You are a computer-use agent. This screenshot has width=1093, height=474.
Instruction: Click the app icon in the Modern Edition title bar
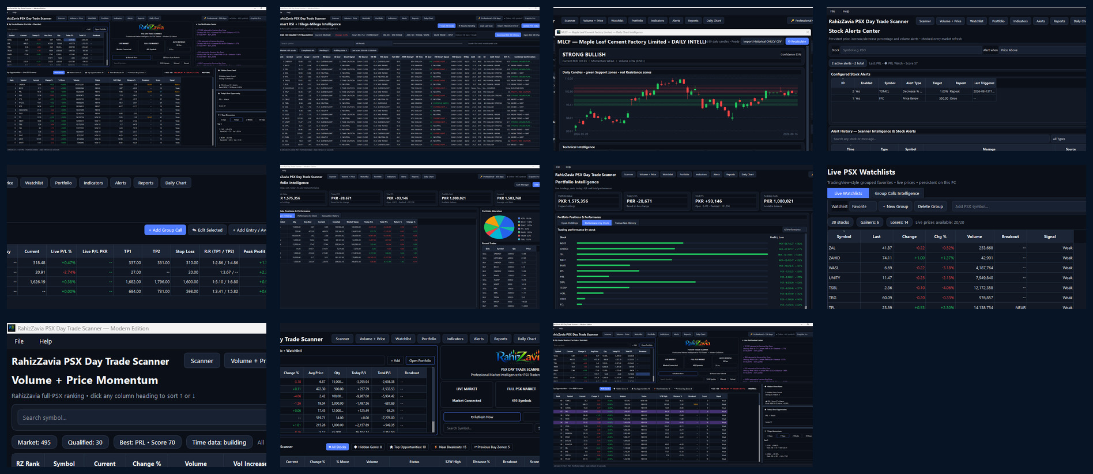(12, 328)
